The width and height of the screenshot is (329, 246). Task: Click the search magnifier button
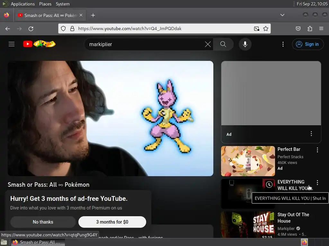click(x=223, y=44)
